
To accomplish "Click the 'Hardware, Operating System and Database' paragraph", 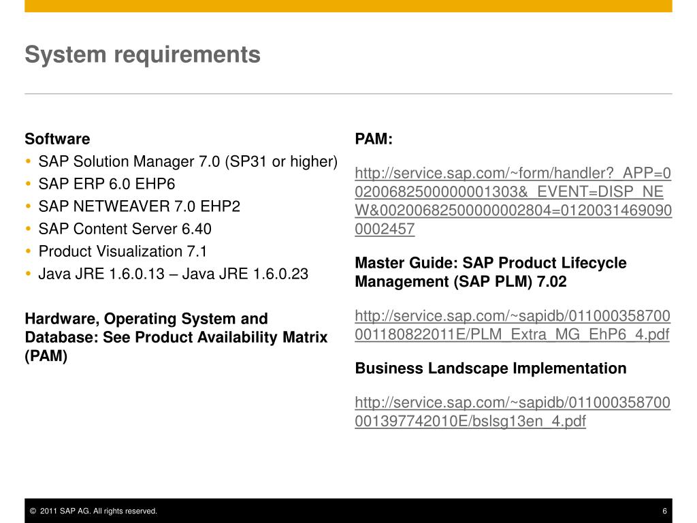I will point(176,337).
